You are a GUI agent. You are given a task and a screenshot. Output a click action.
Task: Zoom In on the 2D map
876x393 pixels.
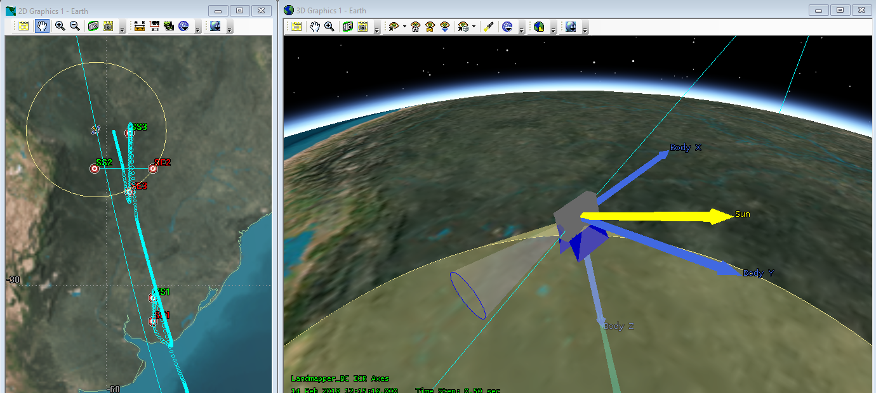point(60,27)
